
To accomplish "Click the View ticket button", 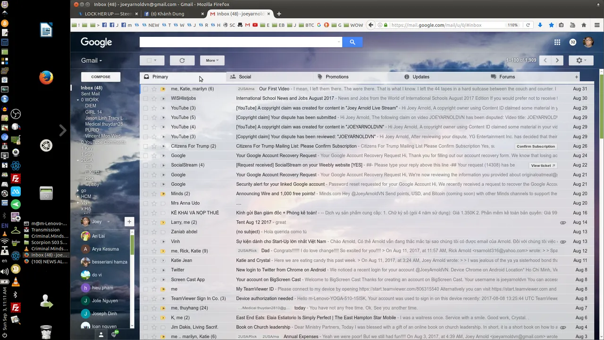I will 543,165.
